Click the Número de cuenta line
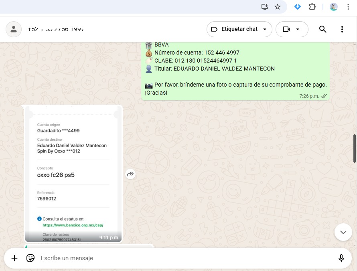This screenshot has width=357, height=271. click(x=197, y=53)
